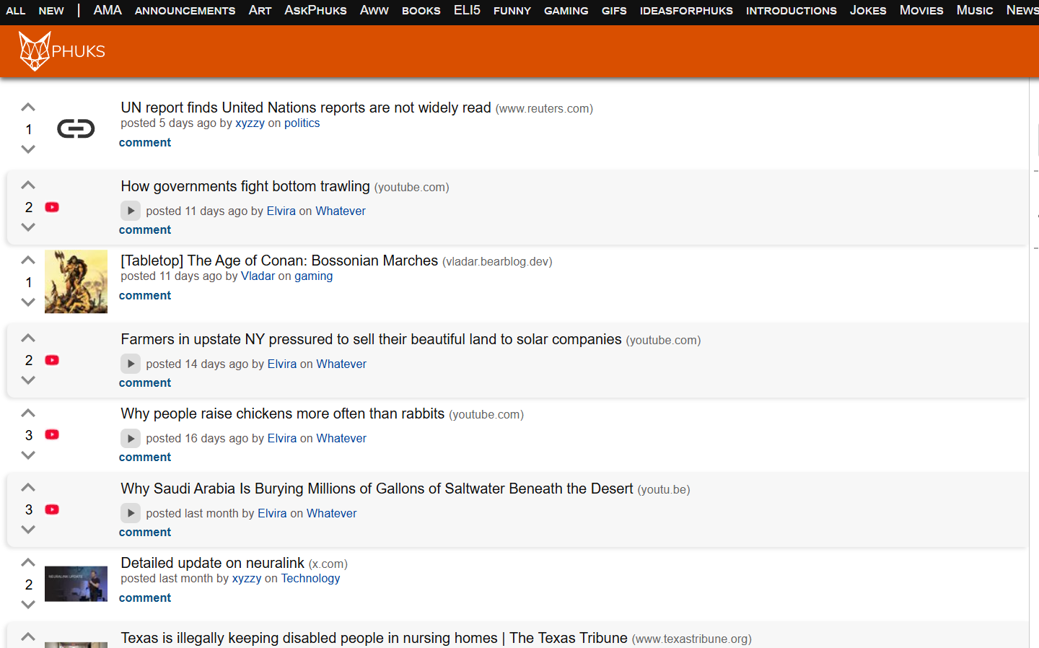Expand video player for Saudi Arabia post
The image size is (1039, 648).
[131, 513]
